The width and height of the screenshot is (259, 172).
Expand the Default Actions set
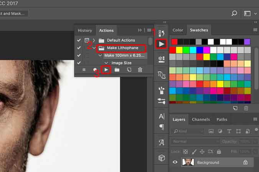tap(94, 40)
